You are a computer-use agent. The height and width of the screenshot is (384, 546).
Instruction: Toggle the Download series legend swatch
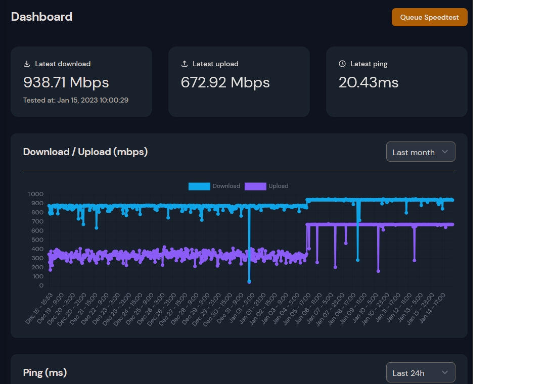click(x=199, y=186)
